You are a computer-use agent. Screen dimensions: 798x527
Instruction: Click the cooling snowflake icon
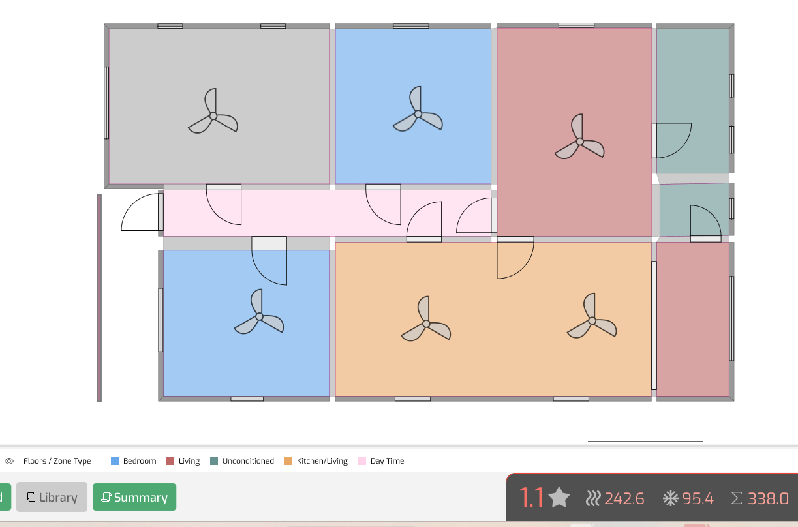click(x=670, y=499)
